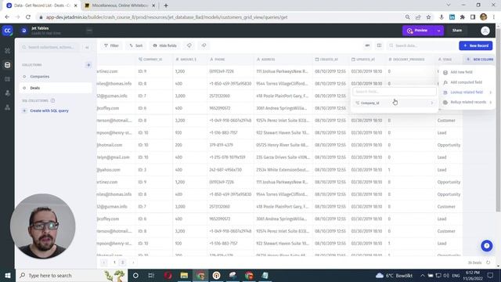
Task: Click the browser bookmark star icon
Action: point(428,17)
